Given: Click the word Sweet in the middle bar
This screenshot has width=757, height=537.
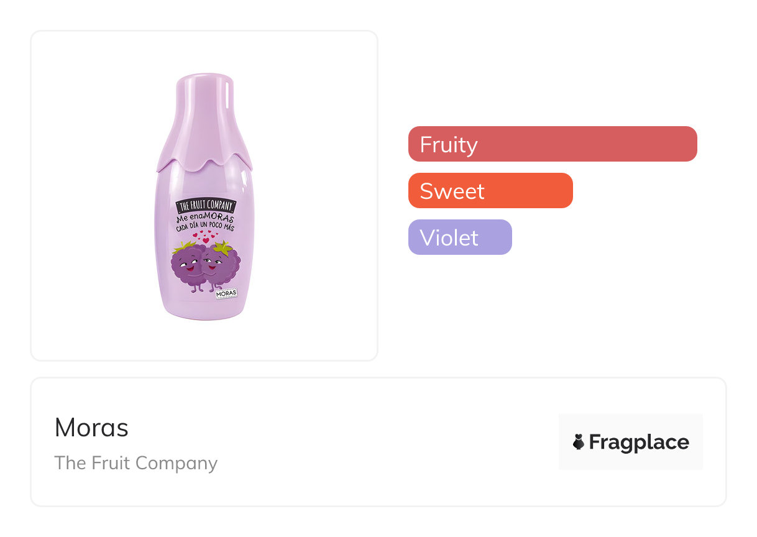Looking at the screenshot, I should click(x=452, y=191).
